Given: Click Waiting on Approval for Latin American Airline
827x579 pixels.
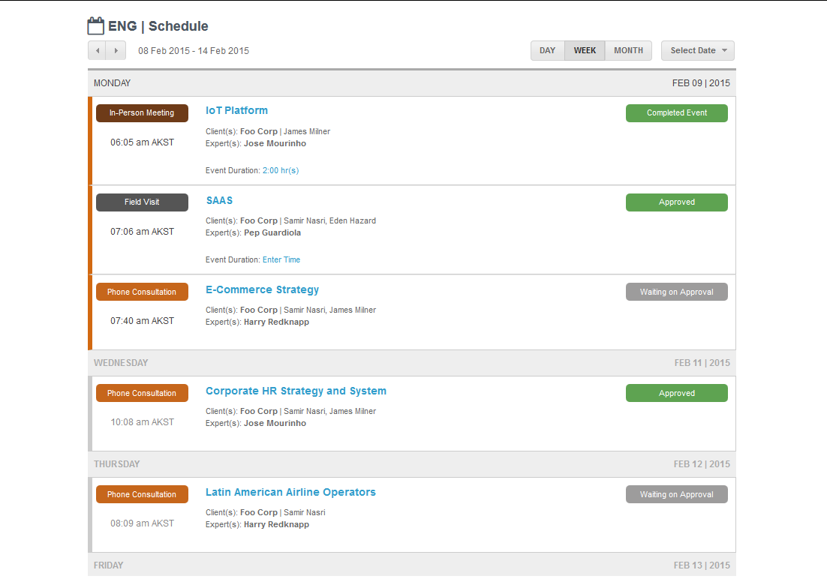Looking at the screenshot, I should point(677,494).
